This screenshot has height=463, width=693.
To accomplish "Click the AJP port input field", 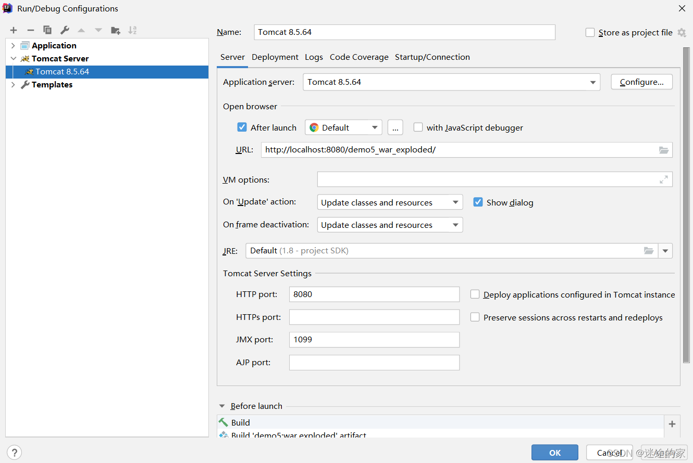I will 374,363.
